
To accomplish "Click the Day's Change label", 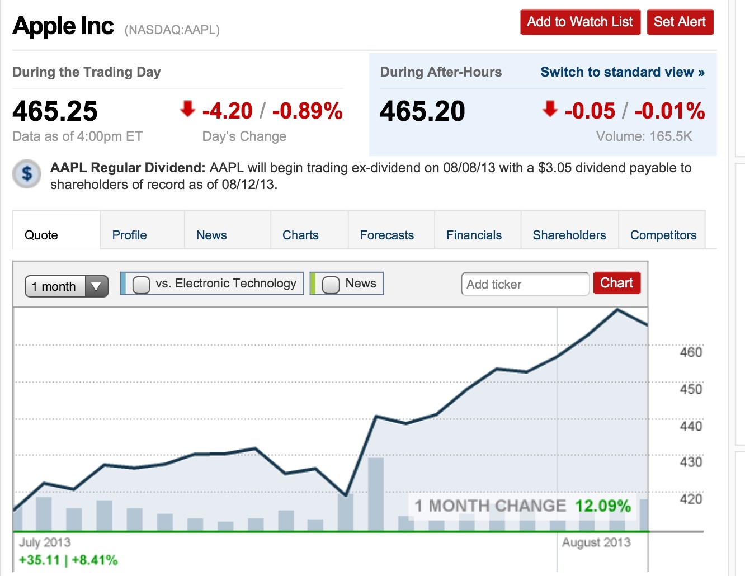I will tap(244, 136).
